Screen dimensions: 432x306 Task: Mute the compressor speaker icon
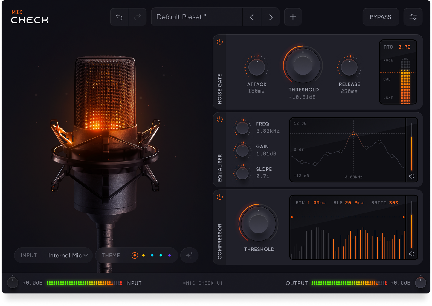412,254
